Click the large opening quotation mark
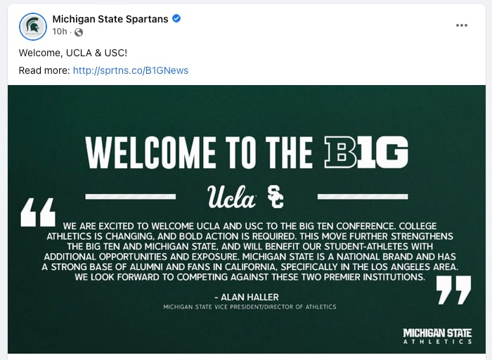 coord(38,212)
